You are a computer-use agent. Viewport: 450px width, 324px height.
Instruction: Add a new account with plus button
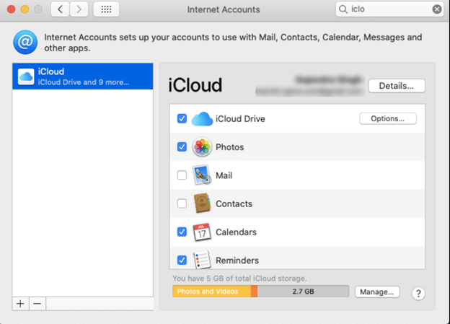pos(20,304)
